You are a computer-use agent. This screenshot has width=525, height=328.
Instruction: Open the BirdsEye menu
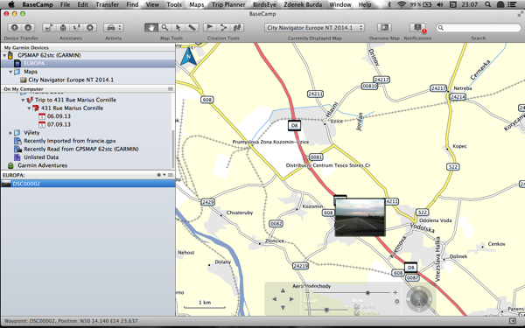pos(264,4)
